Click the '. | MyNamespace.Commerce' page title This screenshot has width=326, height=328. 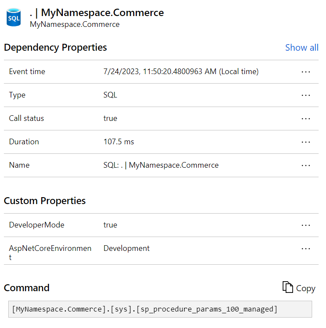click(x=97, y=13)
